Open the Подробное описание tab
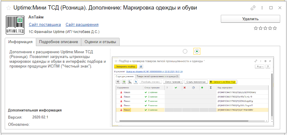 pos(58,42)
